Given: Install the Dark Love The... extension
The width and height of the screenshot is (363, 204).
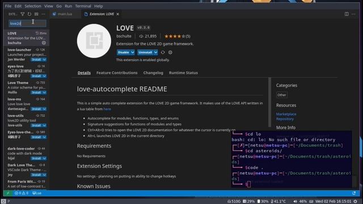Looking at the screenshot, I should [x=36, y=175].
